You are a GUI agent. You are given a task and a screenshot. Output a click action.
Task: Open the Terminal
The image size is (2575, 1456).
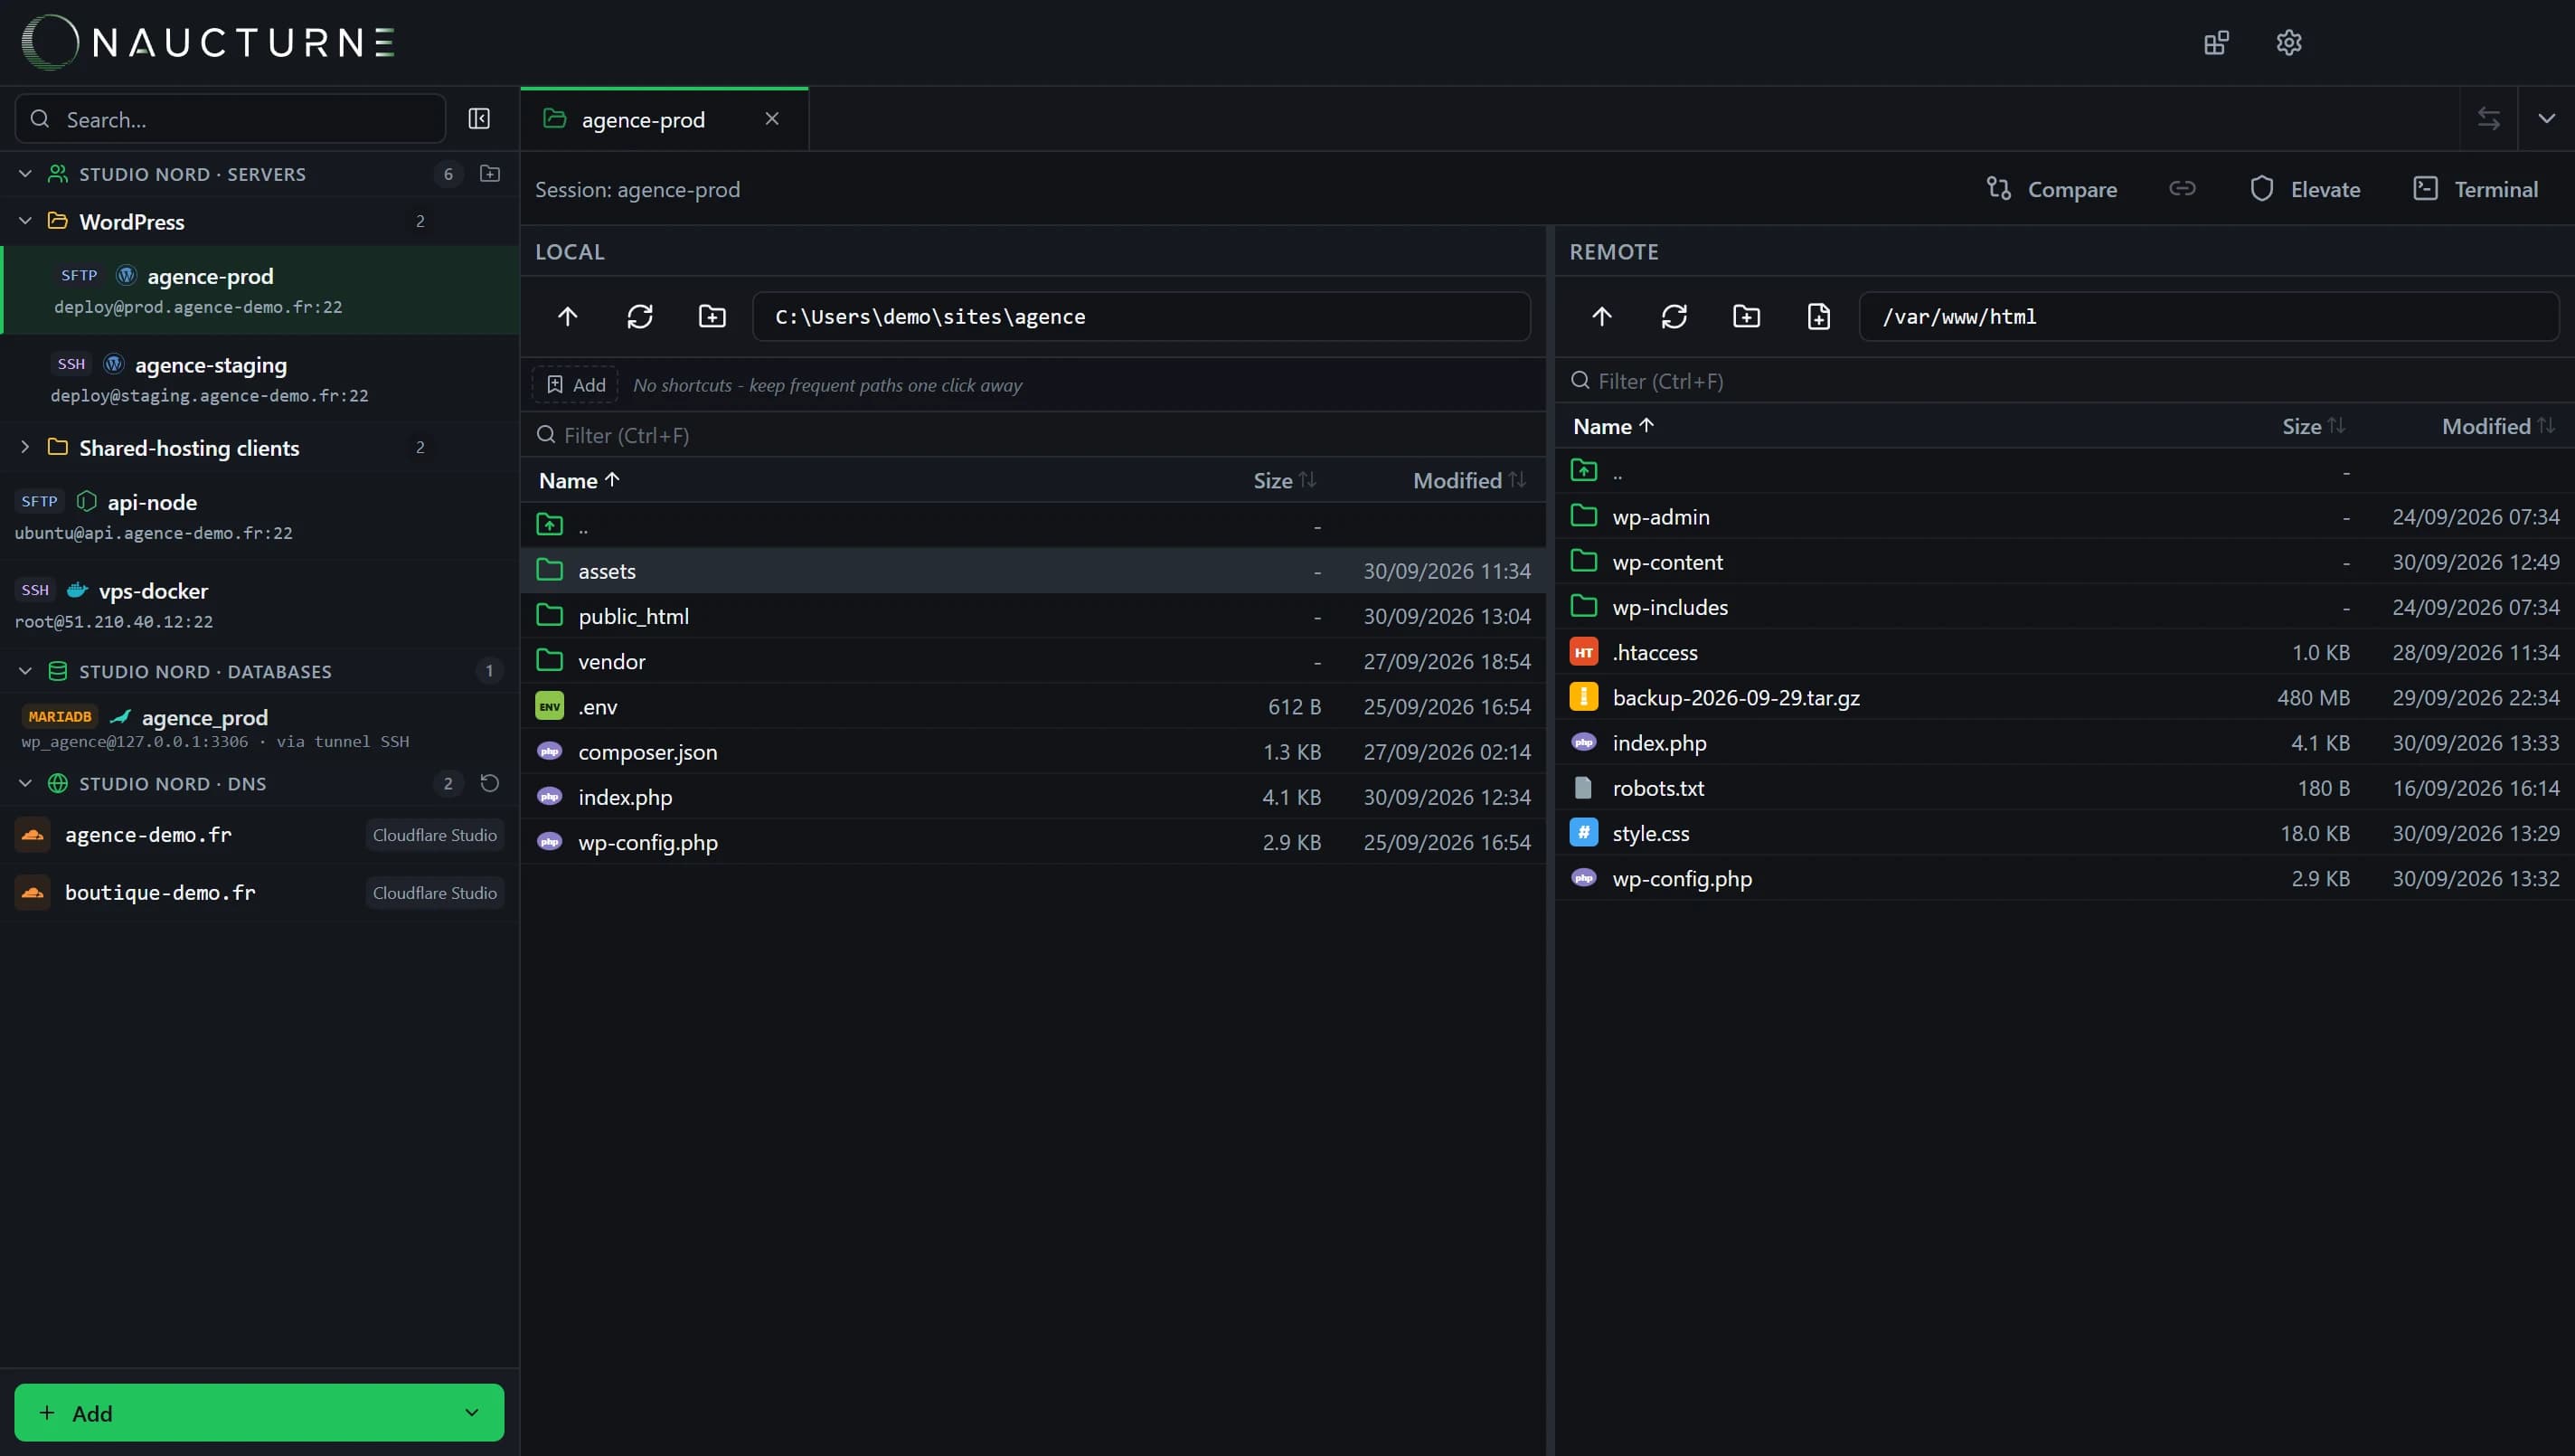tap(2476, 189)
